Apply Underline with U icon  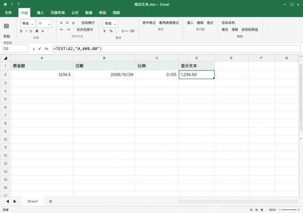(31, 31)
